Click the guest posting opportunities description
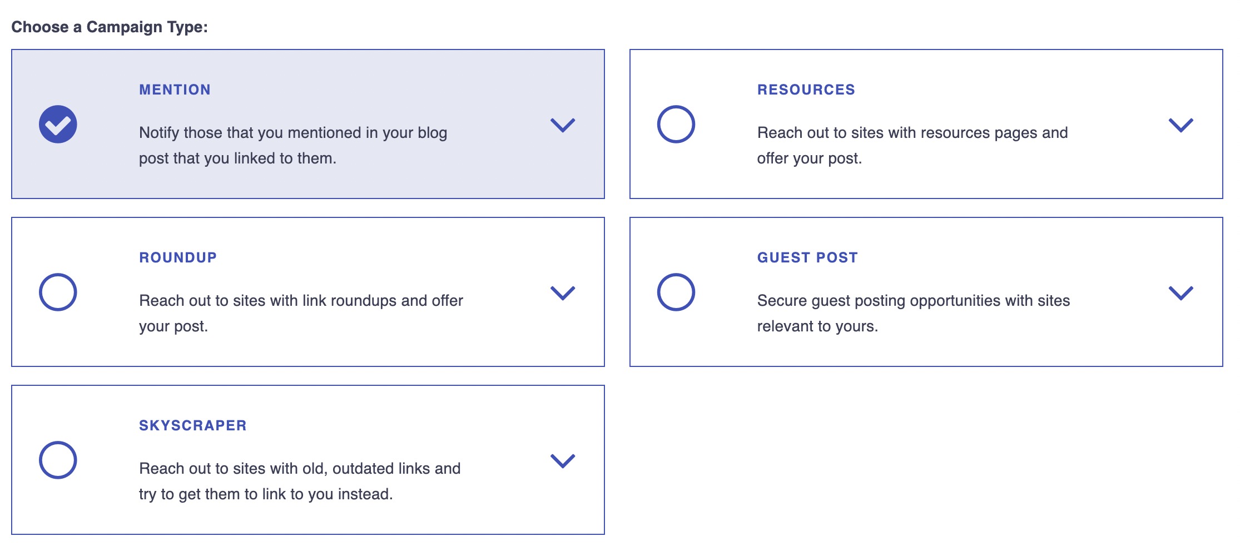 (x=913, y=313)
